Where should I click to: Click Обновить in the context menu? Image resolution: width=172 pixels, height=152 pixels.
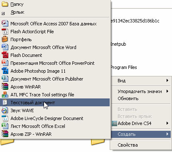tap(128, 98)
